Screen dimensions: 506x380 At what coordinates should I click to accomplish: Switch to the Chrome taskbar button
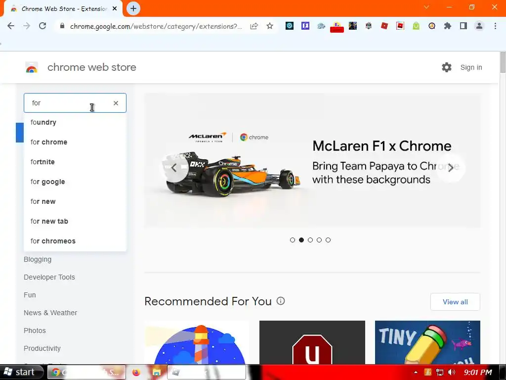[x=86, y=372]
